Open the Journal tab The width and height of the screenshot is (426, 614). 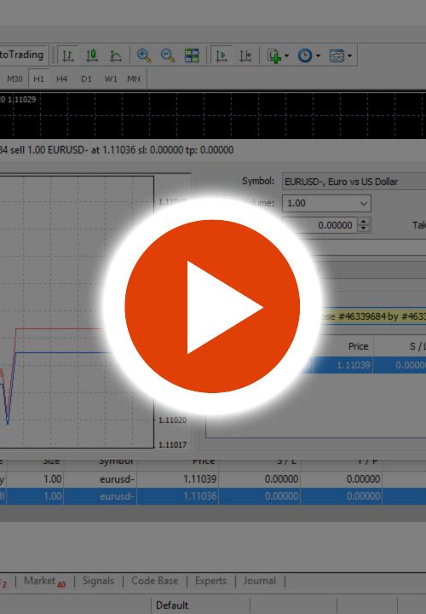click(x=260, y=581)
